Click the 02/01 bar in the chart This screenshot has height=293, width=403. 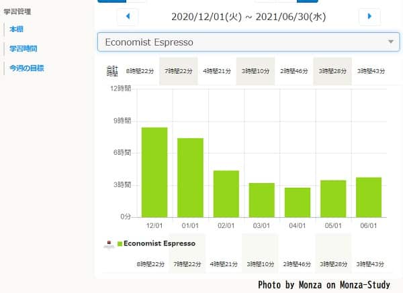[x=226, y=193]
